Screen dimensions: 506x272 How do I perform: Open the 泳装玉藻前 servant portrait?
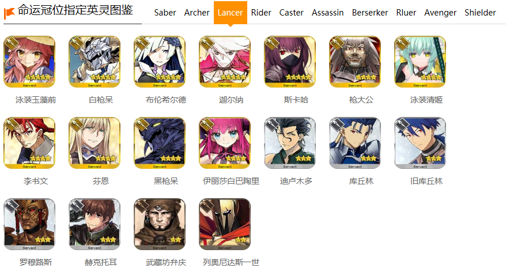(29, 62)
